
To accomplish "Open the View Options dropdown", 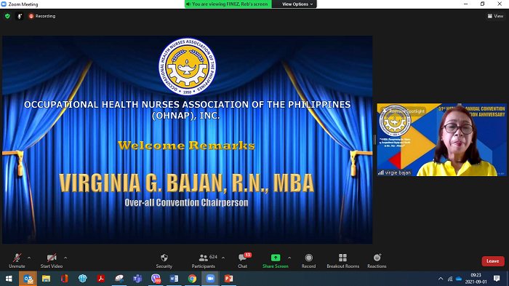I will click(297, 4).
